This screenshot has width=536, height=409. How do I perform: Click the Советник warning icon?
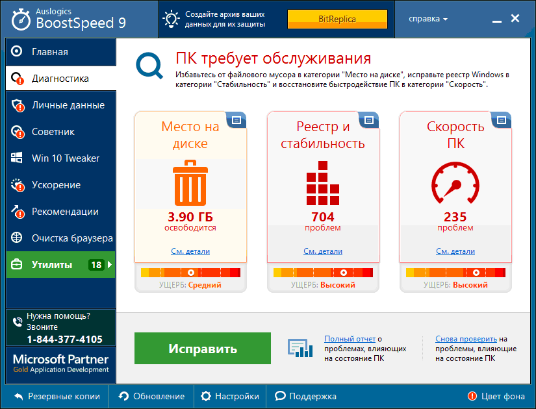point(18,132)
